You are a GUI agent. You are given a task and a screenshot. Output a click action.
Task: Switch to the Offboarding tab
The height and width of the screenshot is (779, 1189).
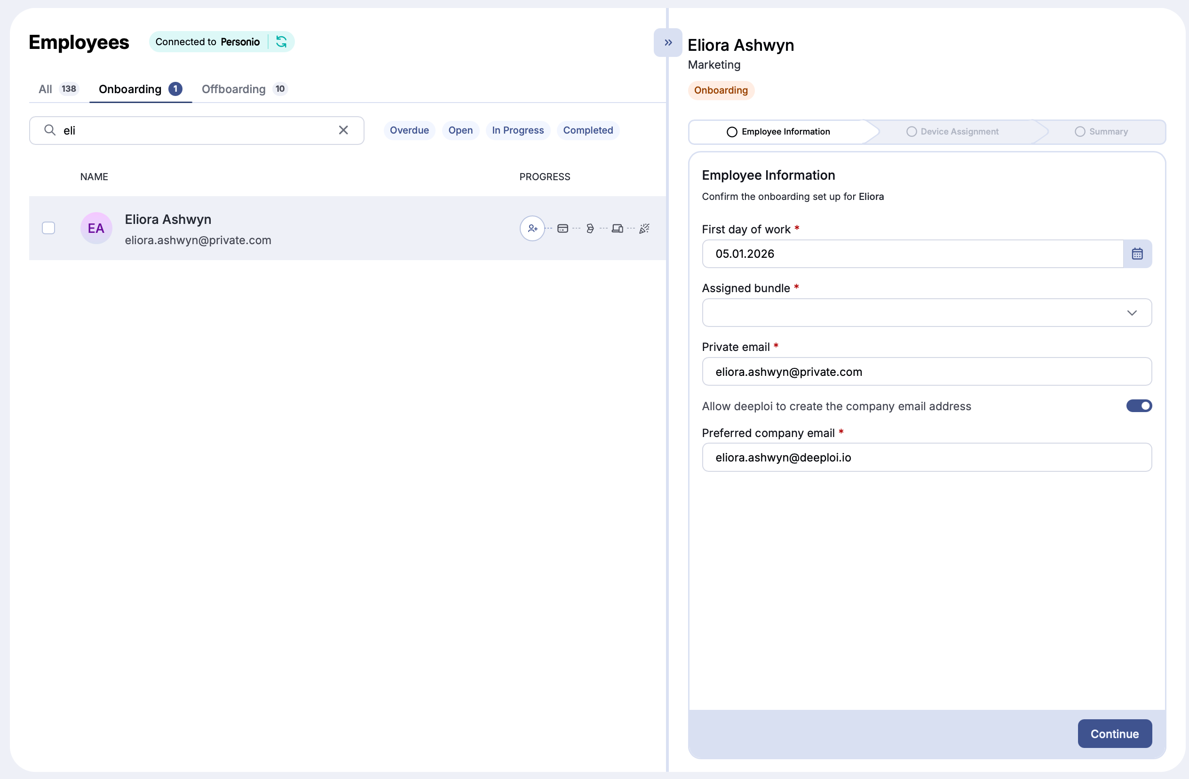[x=233, y=89]
